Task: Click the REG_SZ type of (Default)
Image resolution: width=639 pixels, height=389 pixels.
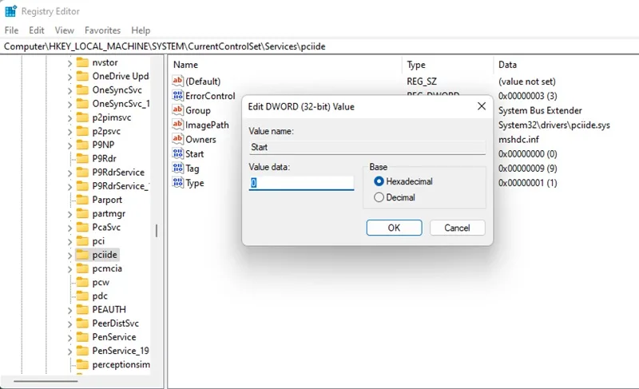Action: pyautogui.click(x=422, y=81)
